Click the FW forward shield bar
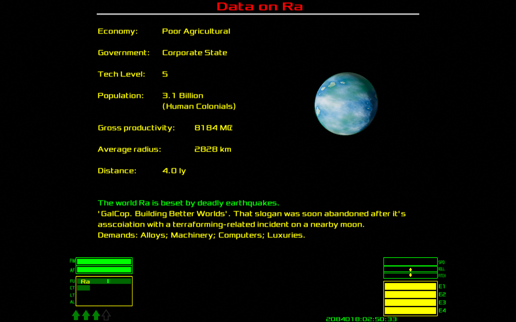Viewport: 516px width, 322px height. (x=104, y=262)
